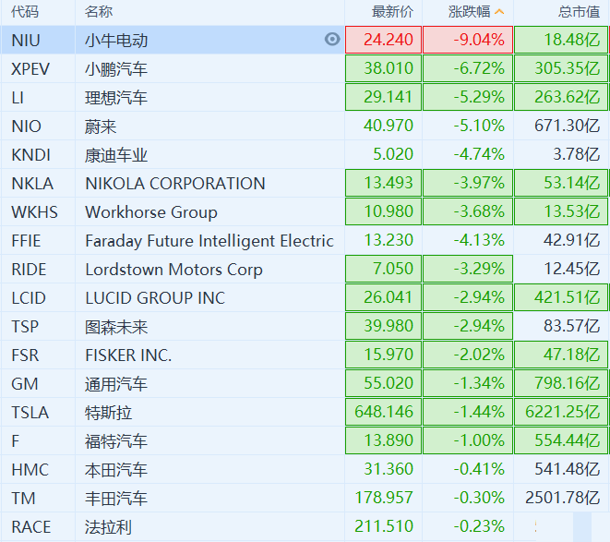This screenshot has height=542, width=610.
Task: Sort by 最新价 column header
Action: pyautogui.click(x=392, y=12)
